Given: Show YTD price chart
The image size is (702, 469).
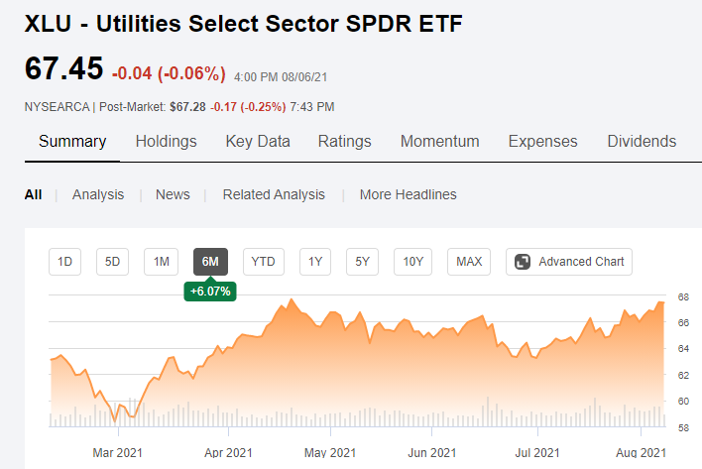Looking at the screenshot, I should point(263,262).
